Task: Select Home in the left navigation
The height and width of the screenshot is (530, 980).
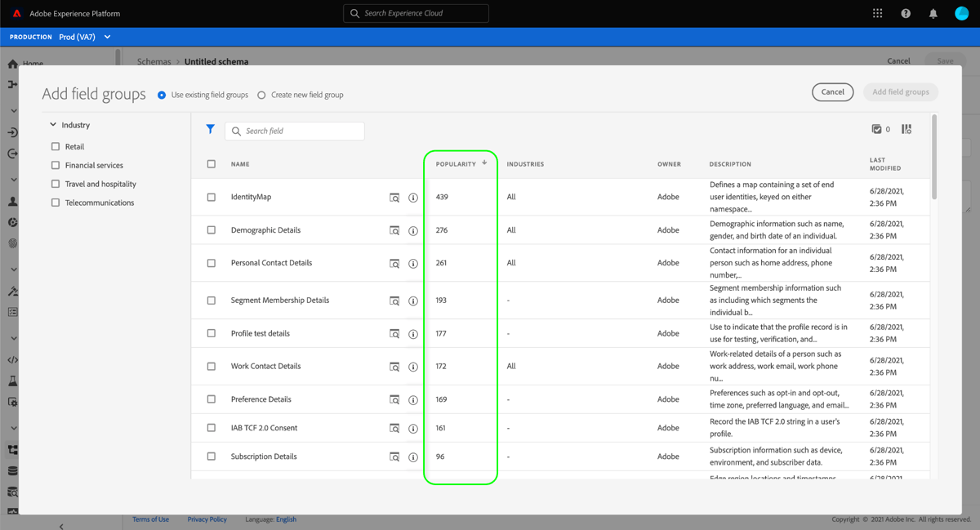Action: click(33, 63)
